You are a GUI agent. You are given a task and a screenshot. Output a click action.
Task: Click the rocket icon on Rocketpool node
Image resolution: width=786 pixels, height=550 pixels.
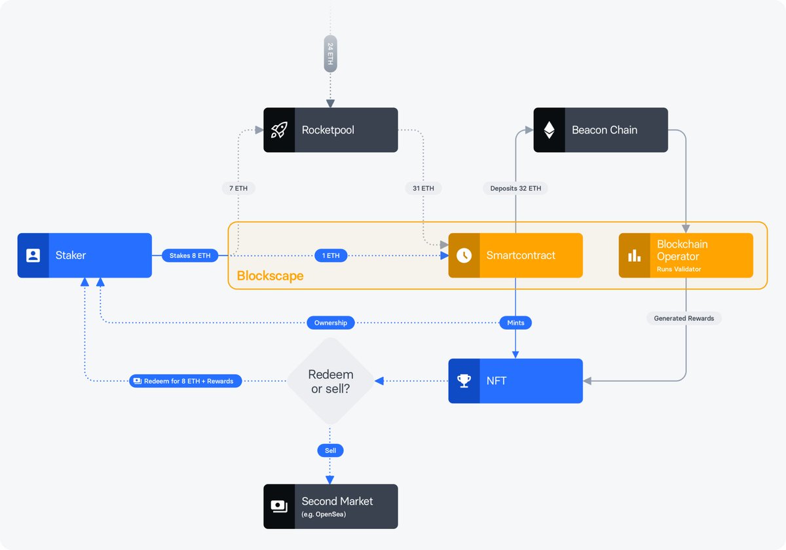(x=279, y=130)
